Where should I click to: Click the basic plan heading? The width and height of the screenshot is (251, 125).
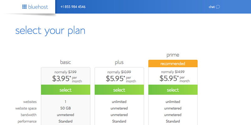click(66, 62)
